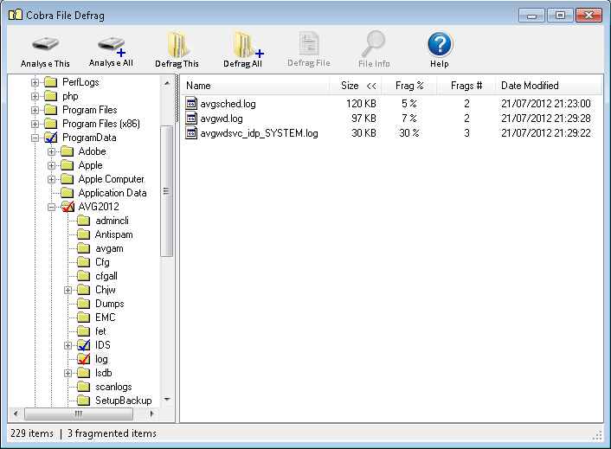Open Help with question mark icon
Viewport: 611px width, 449px height.
pos(440,44)
